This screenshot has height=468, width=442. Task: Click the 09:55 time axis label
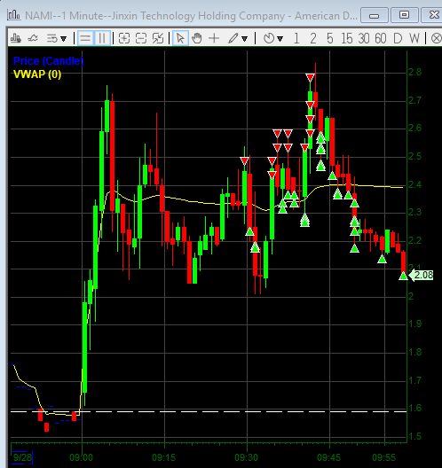[x=383, y=457]
